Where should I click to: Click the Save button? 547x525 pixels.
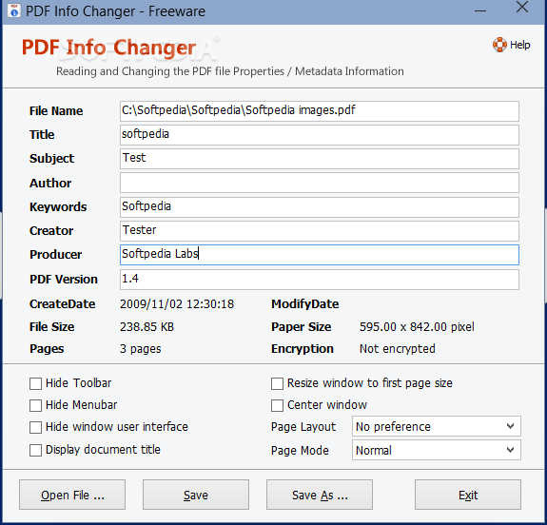click(x=196, y=495)
